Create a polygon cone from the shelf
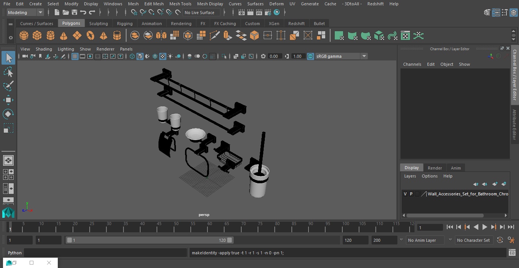The image size is (519, 268). (x=64, y=36)
